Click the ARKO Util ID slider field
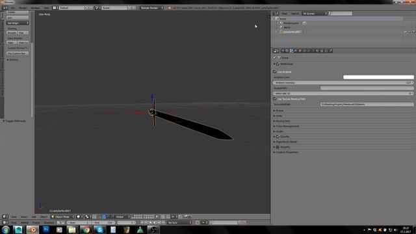Screen dimensions: 416x234 tap(343, 94)
